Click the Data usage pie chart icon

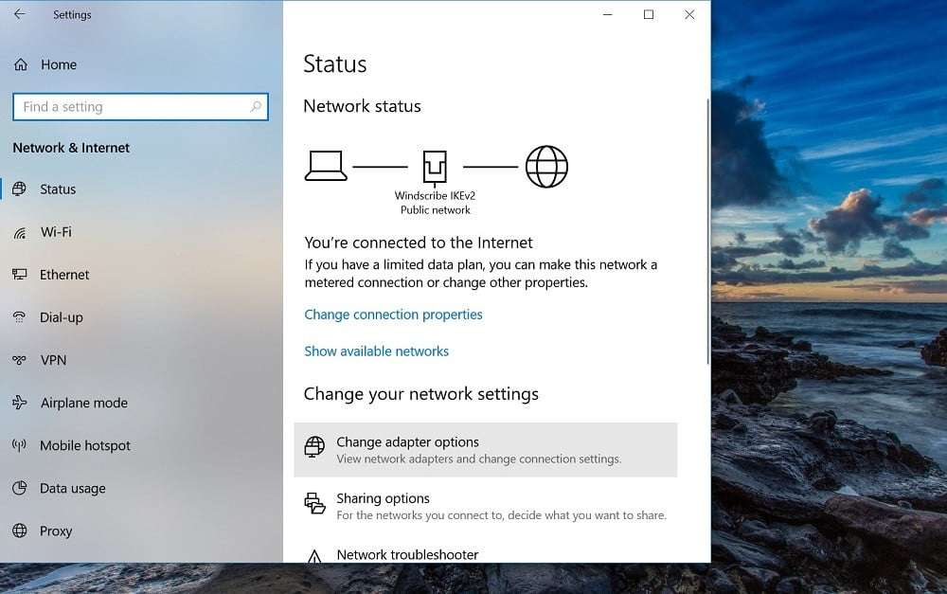point(20,488)
